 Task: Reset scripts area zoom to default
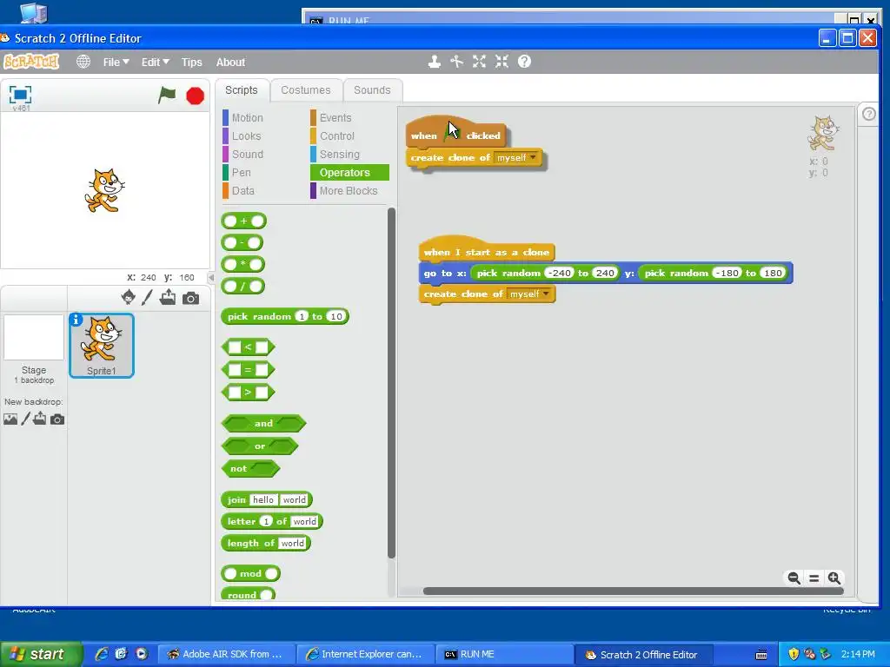point(814,578)
